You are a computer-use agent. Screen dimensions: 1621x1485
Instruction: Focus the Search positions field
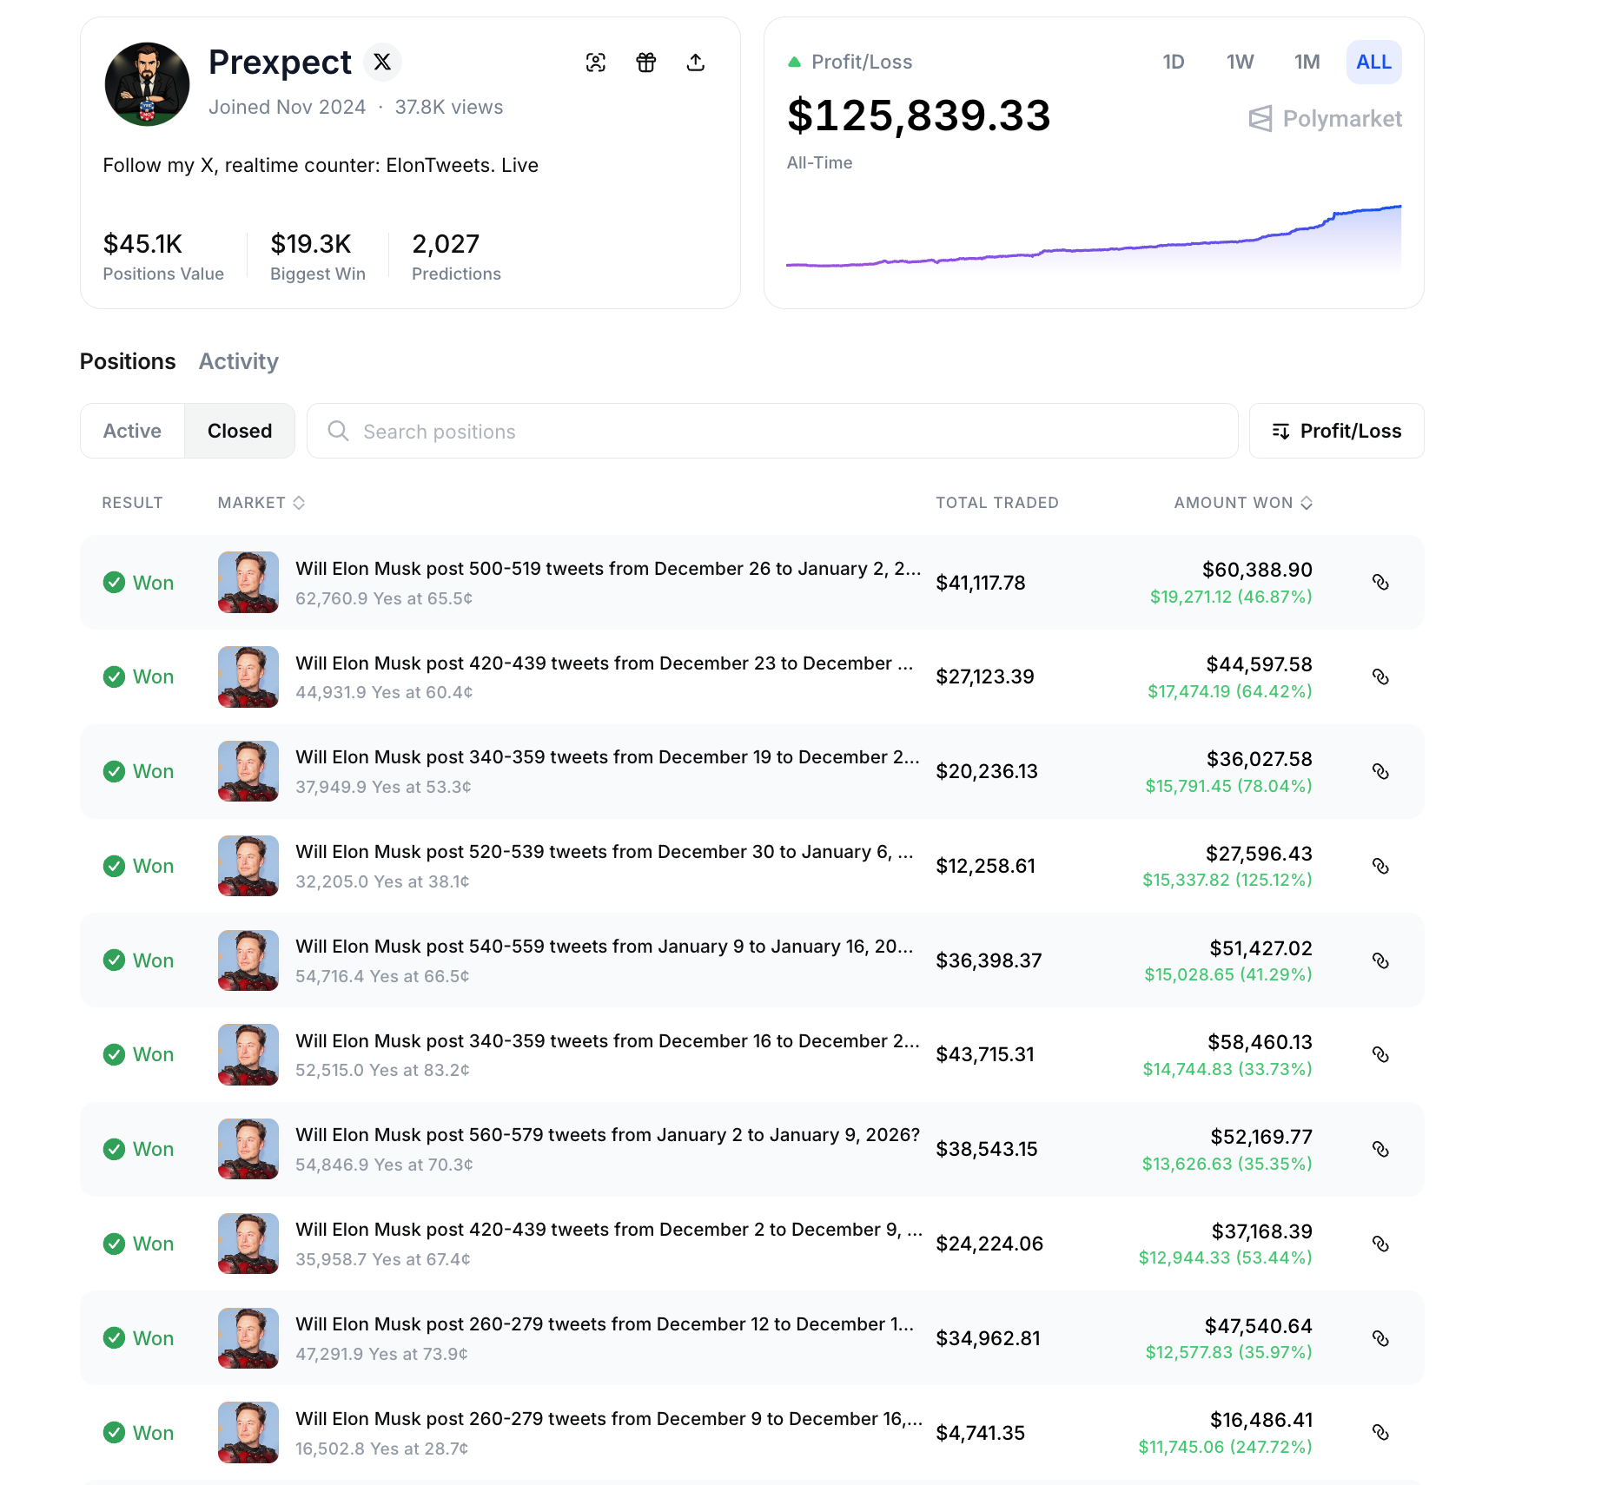pos(771,432)
